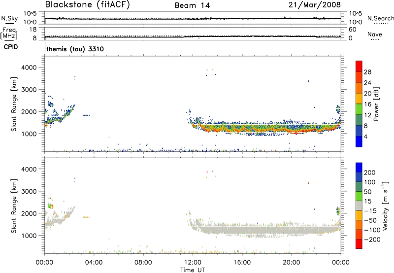Select the '04:00' time tick label

tap(94, 263)
